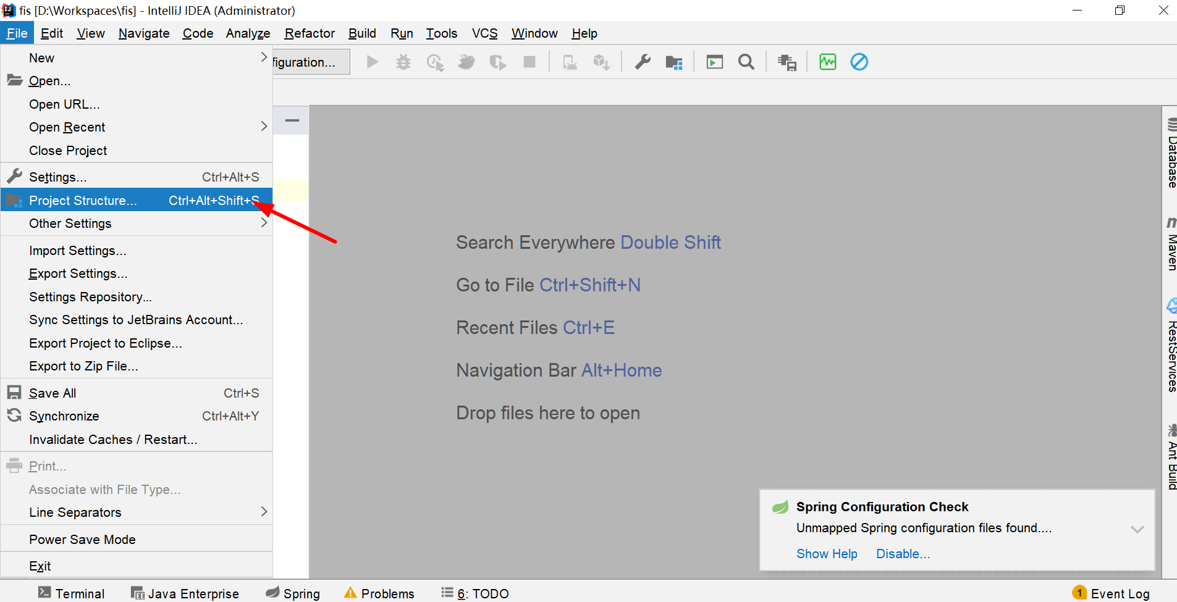This screenshot has height=602, width=1177.
Task: Click Synchronize menu item
Action: (137, 416)
